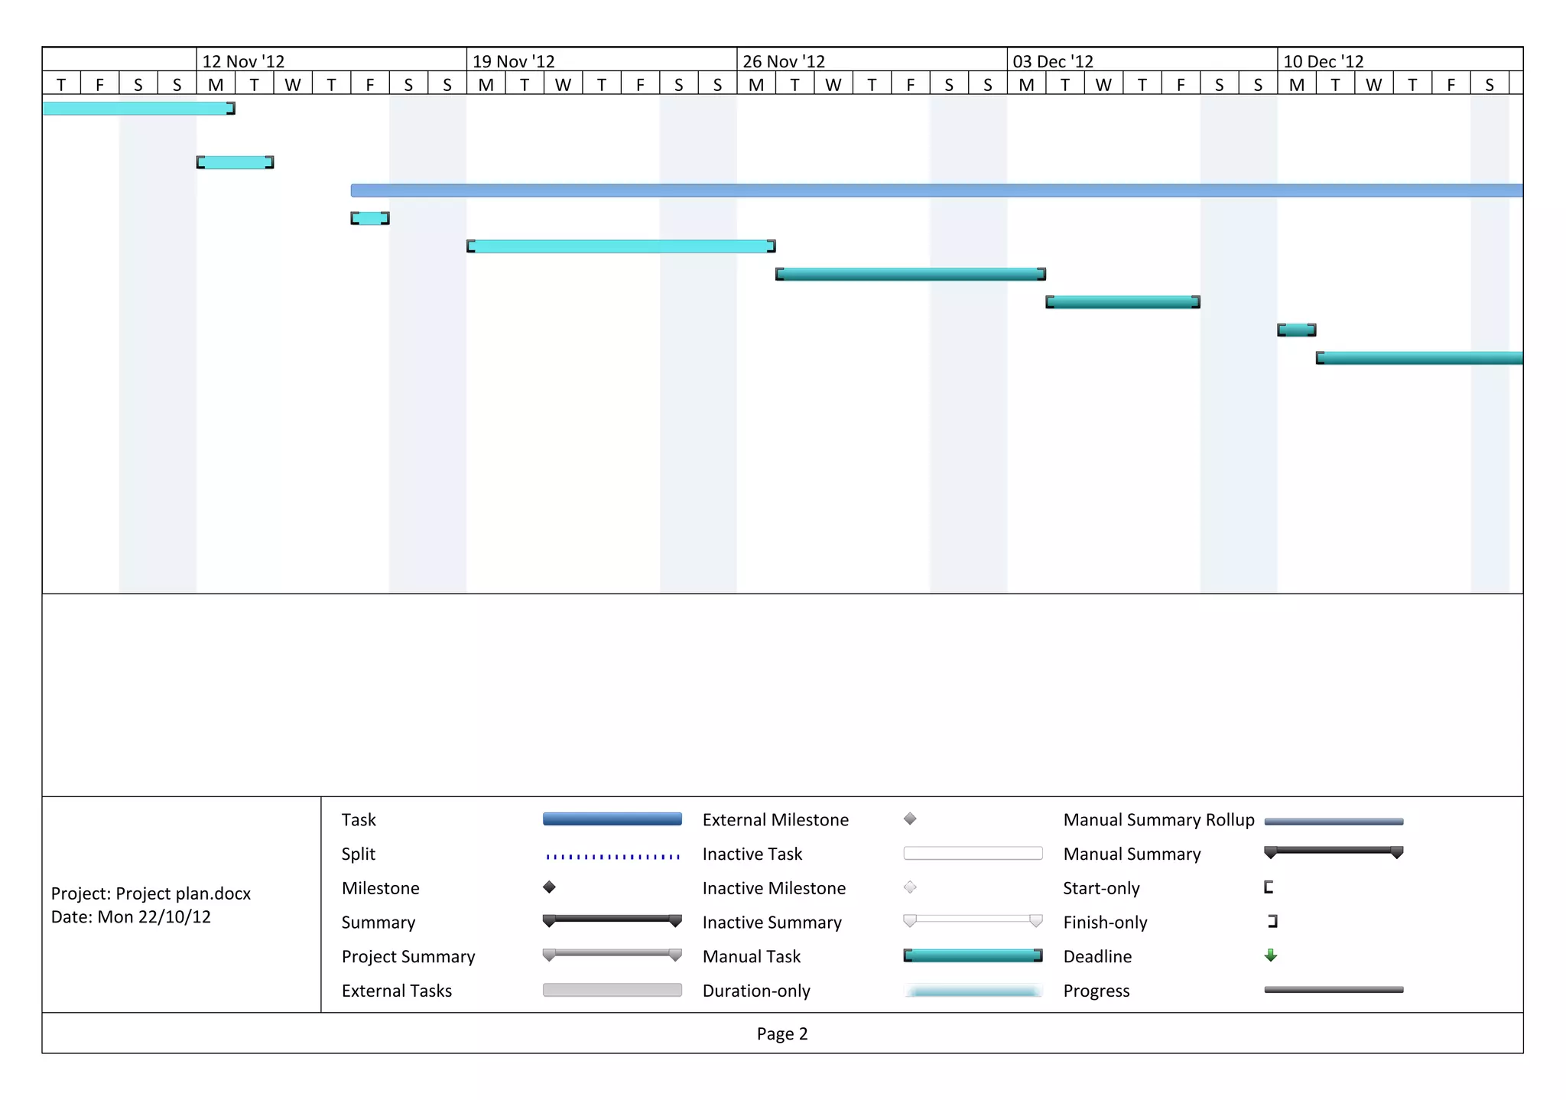Click the Finish-only bracket icon

click(1272, 922)
